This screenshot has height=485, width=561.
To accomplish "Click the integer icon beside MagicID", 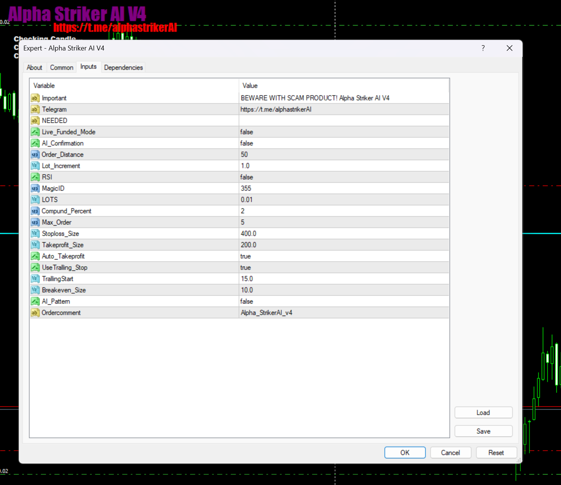I will pyautogui.click(x=35, y=188).
